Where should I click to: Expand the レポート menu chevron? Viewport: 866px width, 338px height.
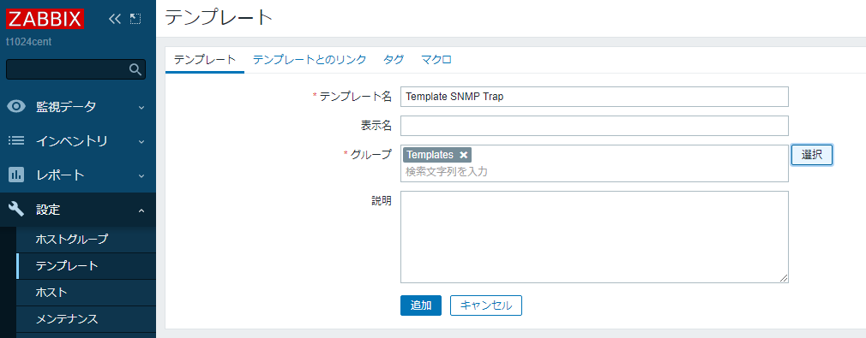click(141, 176)
